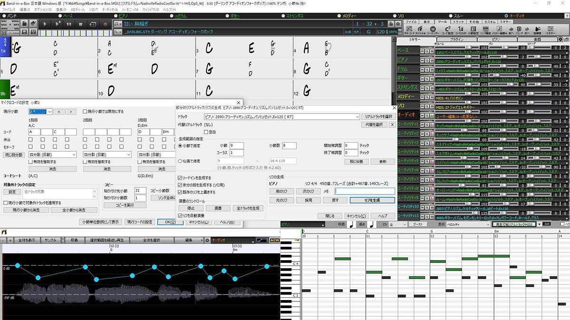
Task: Open the beat 1 quarter-note division dropdown
Action: pyautogui.click(x=52, y=155)
